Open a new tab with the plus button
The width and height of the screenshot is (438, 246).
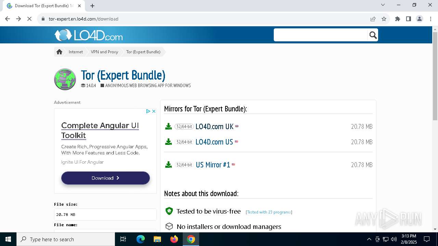coord(92,5)
